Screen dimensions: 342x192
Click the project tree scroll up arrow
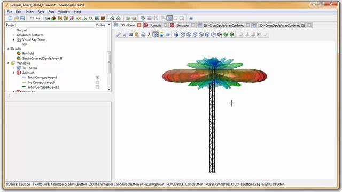click(109, 25)
